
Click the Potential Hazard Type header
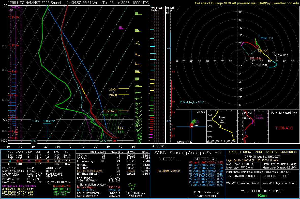(284, 113)
